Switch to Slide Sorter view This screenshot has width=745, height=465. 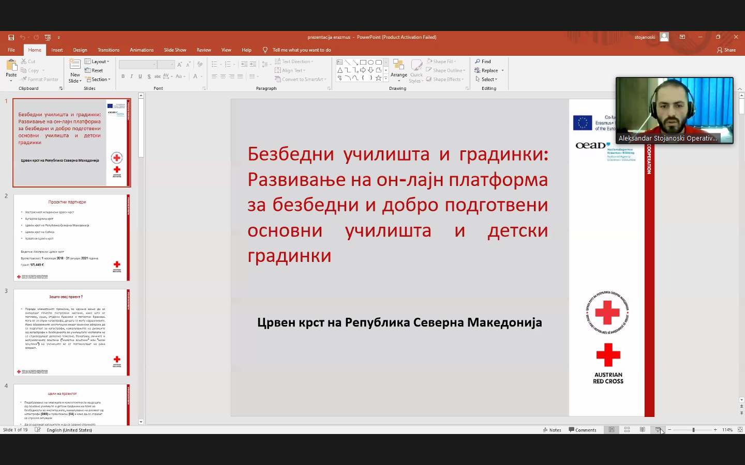pos(627,430)
